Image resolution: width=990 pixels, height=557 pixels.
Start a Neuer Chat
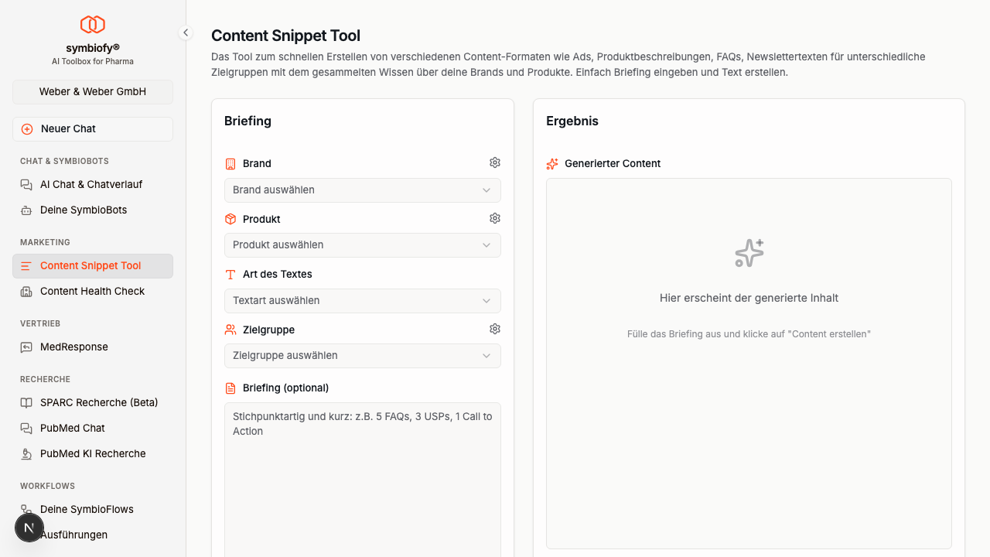92,128
